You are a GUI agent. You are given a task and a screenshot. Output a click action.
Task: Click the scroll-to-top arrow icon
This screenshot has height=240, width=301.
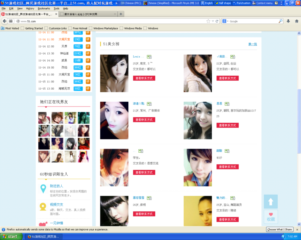pos(271,201)
